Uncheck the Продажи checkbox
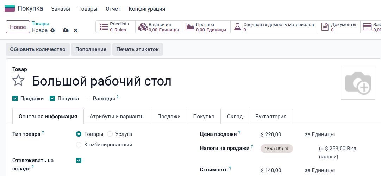381x176 pixels. 15,99
